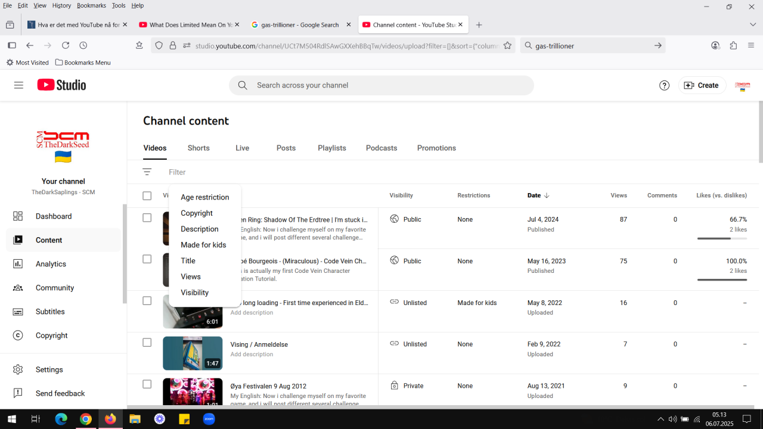
Task: Click the Help question mark icon
Action: click(x=664, y=85)
